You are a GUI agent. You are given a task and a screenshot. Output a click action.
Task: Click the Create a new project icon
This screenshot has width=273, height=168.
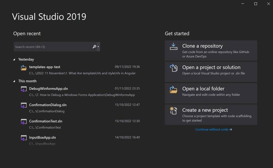(174, 111)
